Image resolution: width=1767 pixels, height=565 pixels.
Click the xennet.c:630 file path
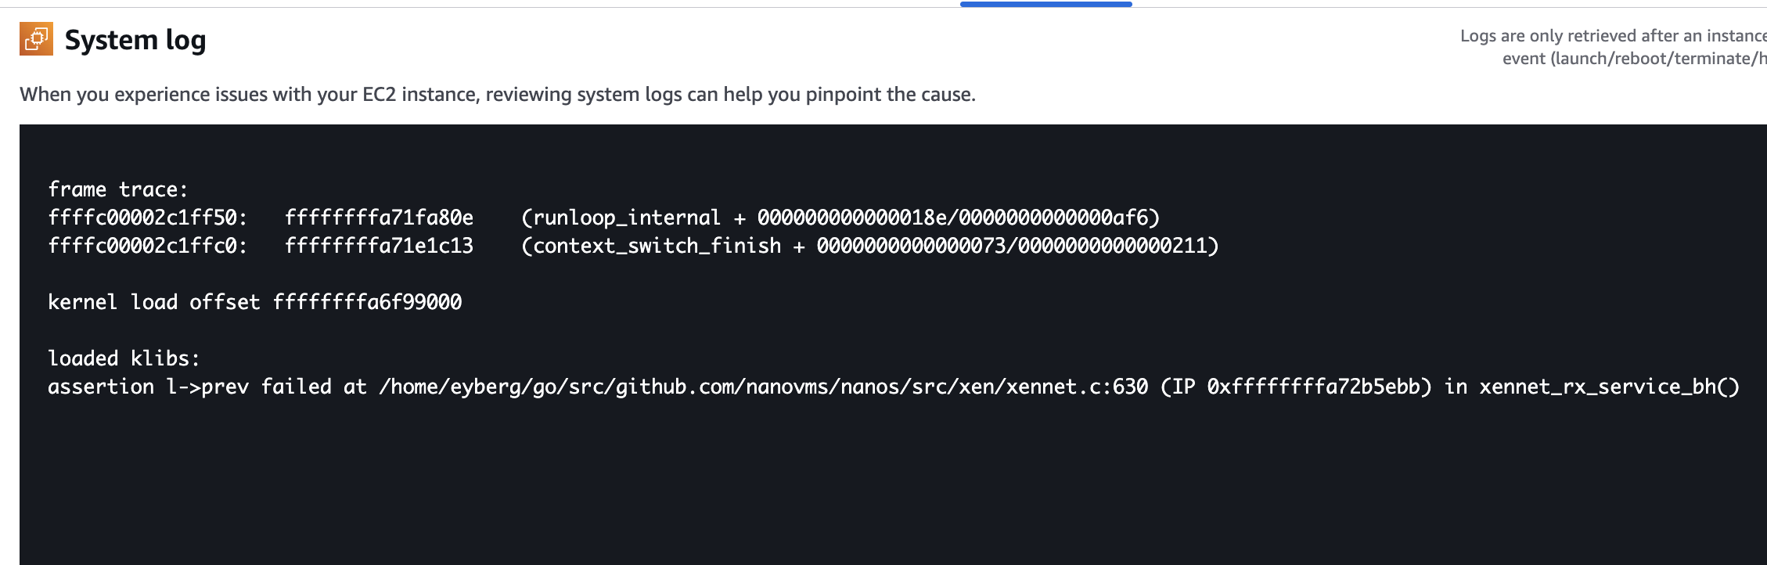coord(764,387)
